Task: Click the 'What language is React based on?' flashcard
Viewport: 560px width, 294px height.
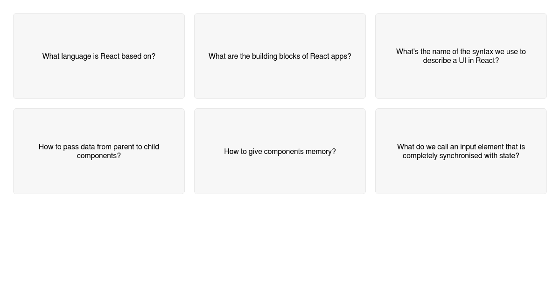Action: click(98, 56)
